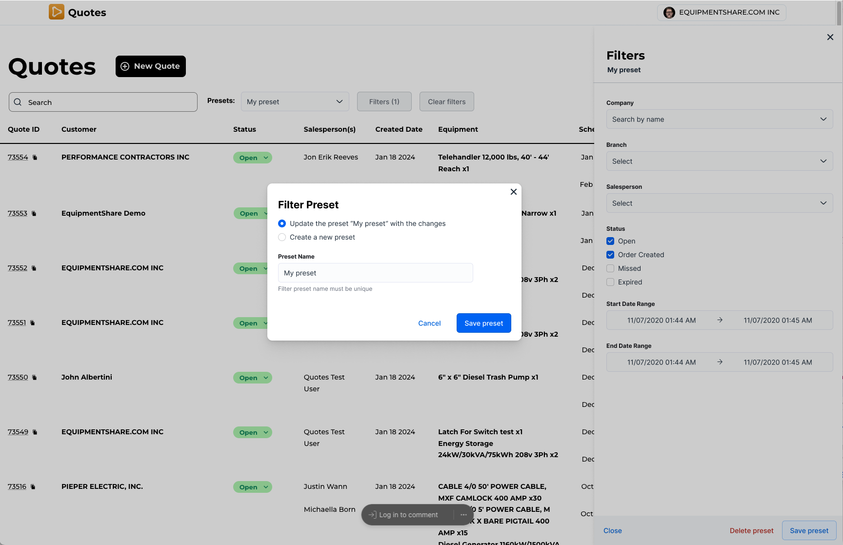The image size is (843, 545).
Task: Copy quote ID 73554 with its copy icon
Action: pyautogui.click(x=35, y=157)
